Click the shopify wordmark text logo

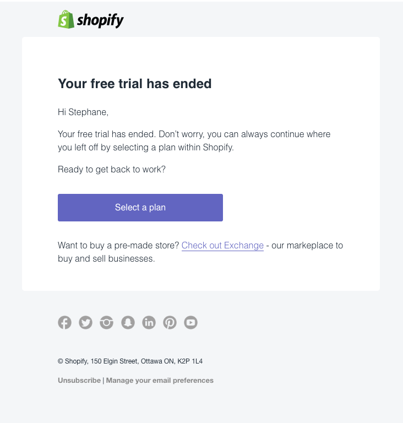[x=100, y=20]
